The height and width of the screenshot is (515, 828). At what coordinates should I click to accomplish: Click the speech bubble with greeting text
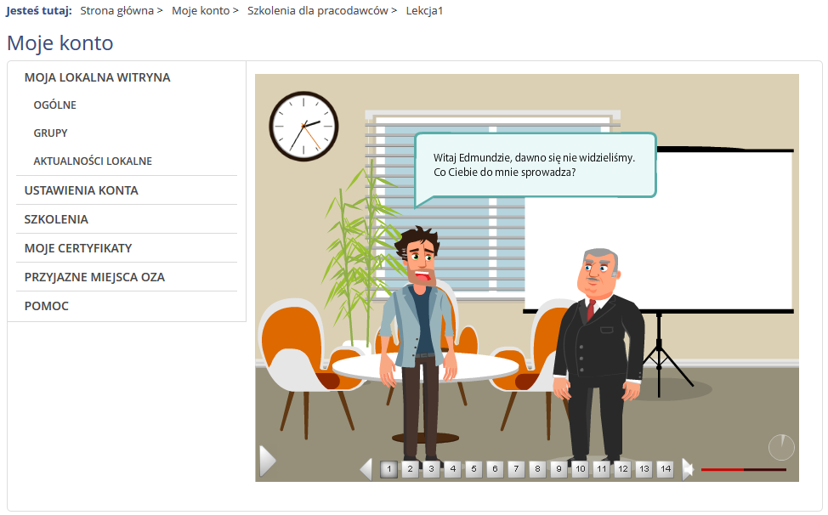[536, 166]
